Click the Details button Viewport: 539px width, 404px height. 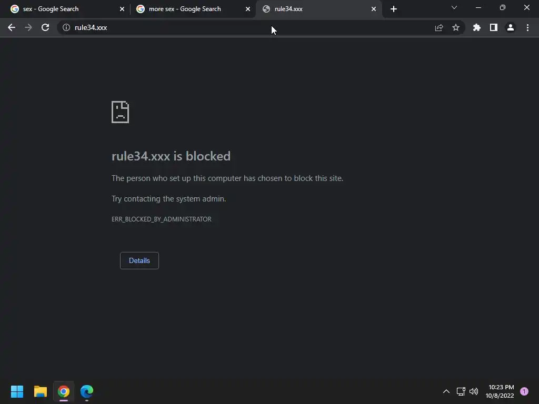point(139,260)
